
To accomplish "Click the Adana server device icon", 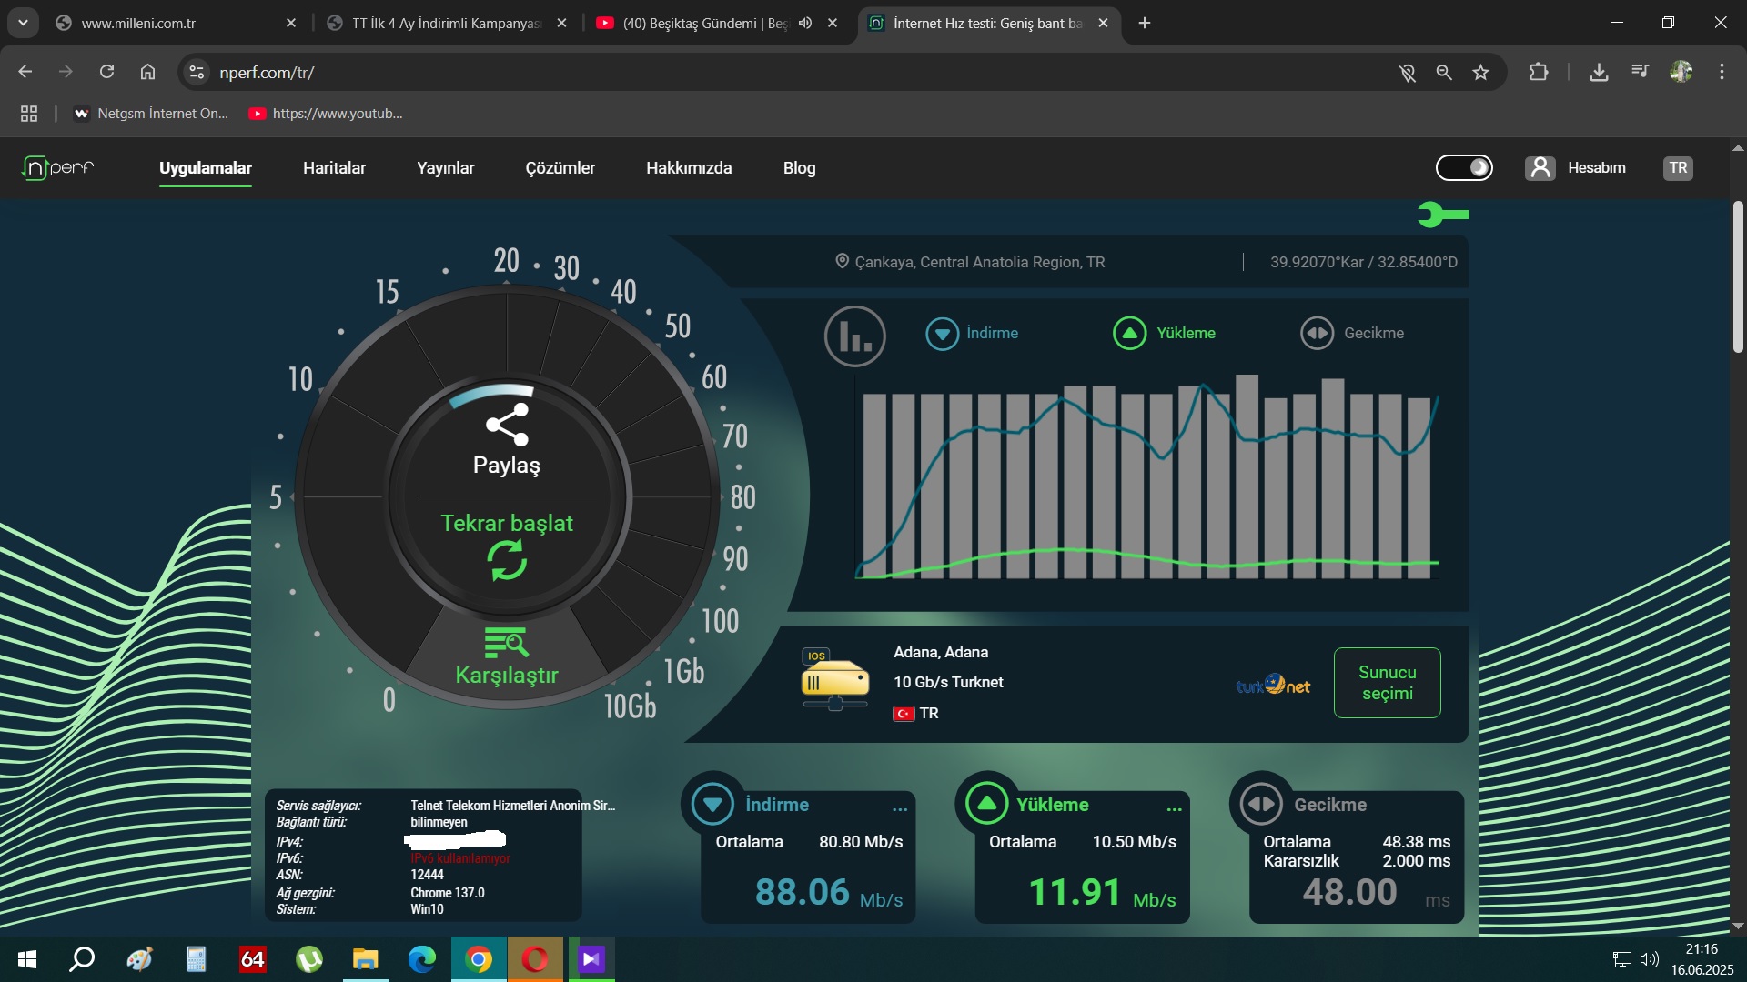I will click(834, 680).
